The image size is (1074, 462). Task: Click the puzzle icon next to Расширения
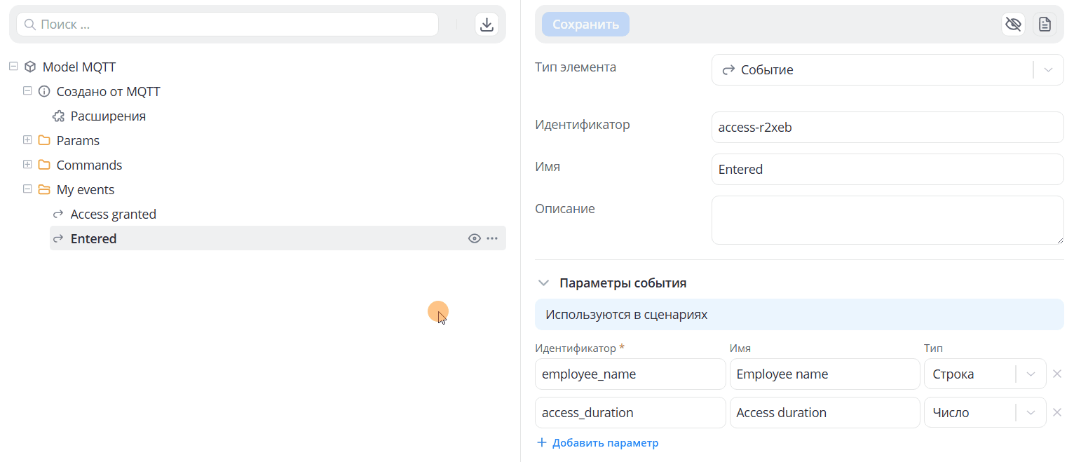click(x=59, y=116)
